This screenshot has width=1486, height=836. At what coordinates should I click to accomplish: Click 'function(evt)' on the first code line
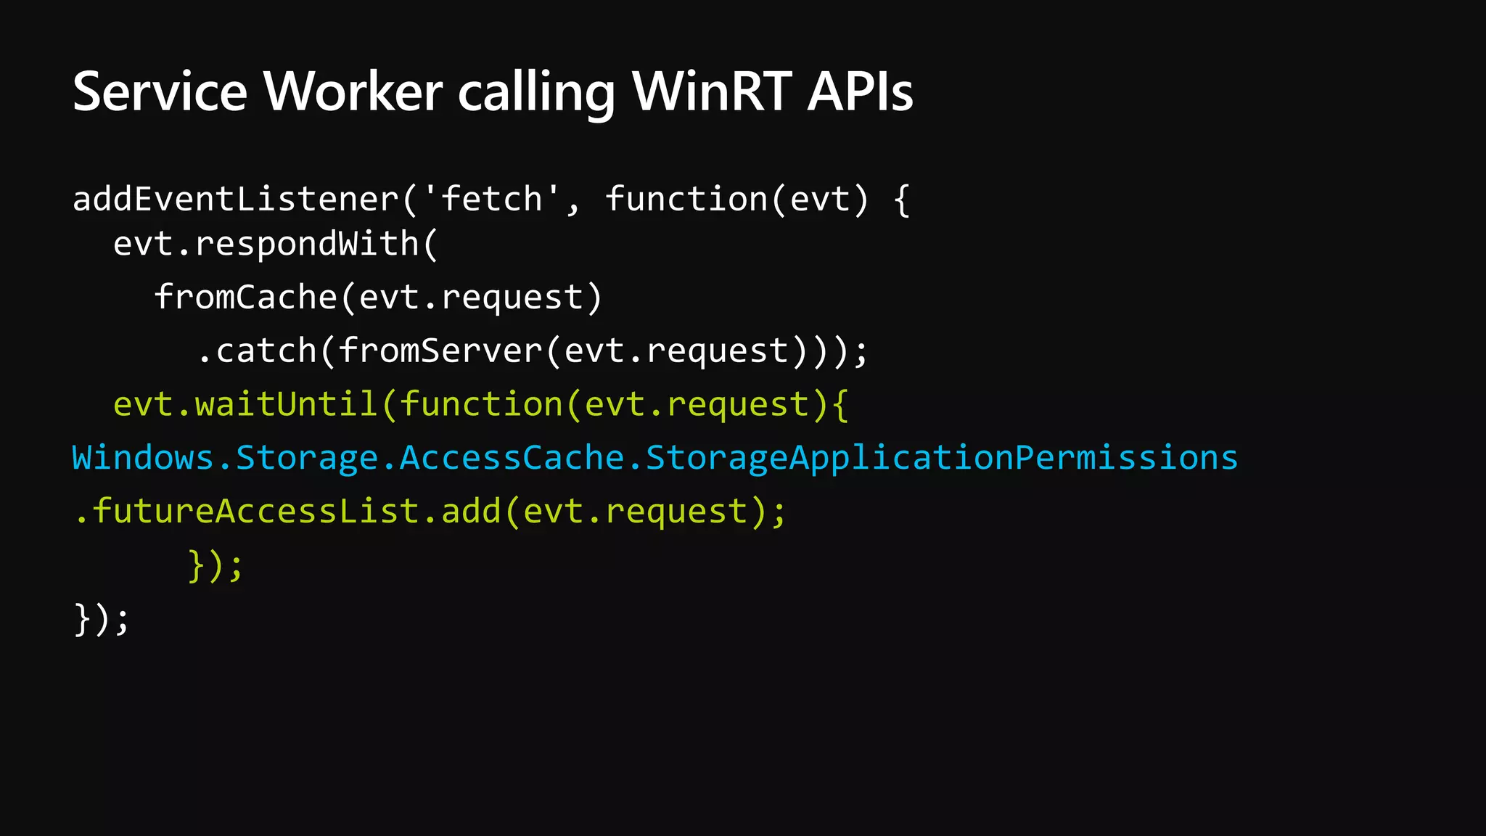[736, 200]
